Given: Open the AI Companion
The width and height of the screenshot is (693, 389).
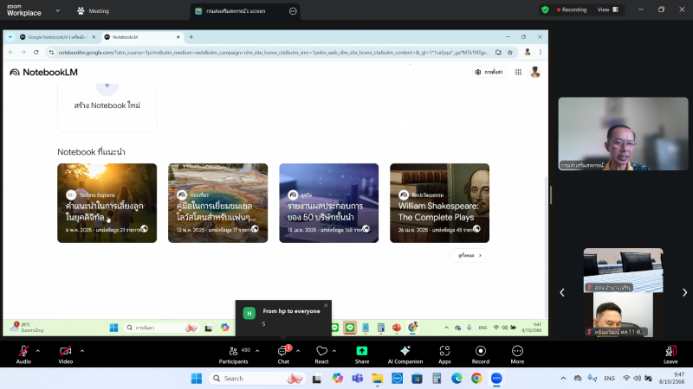Looking at the screenshot, I should pyautogui.click(x=405, y=351).
